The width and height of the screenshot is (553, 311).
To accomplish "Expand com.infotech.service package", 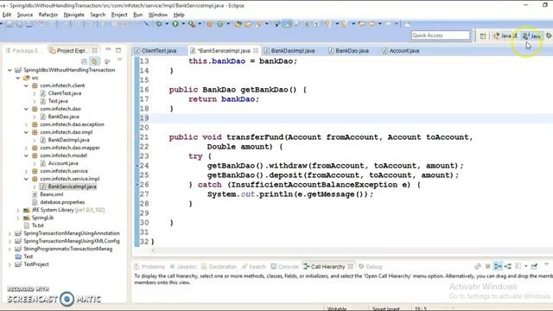I will [26, 171].
